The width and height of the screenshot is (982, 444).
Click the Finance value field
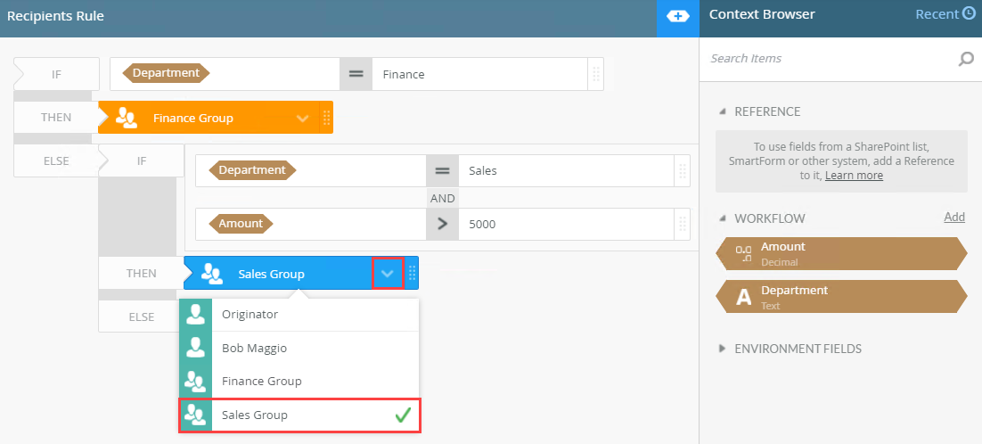pos(479,74)
